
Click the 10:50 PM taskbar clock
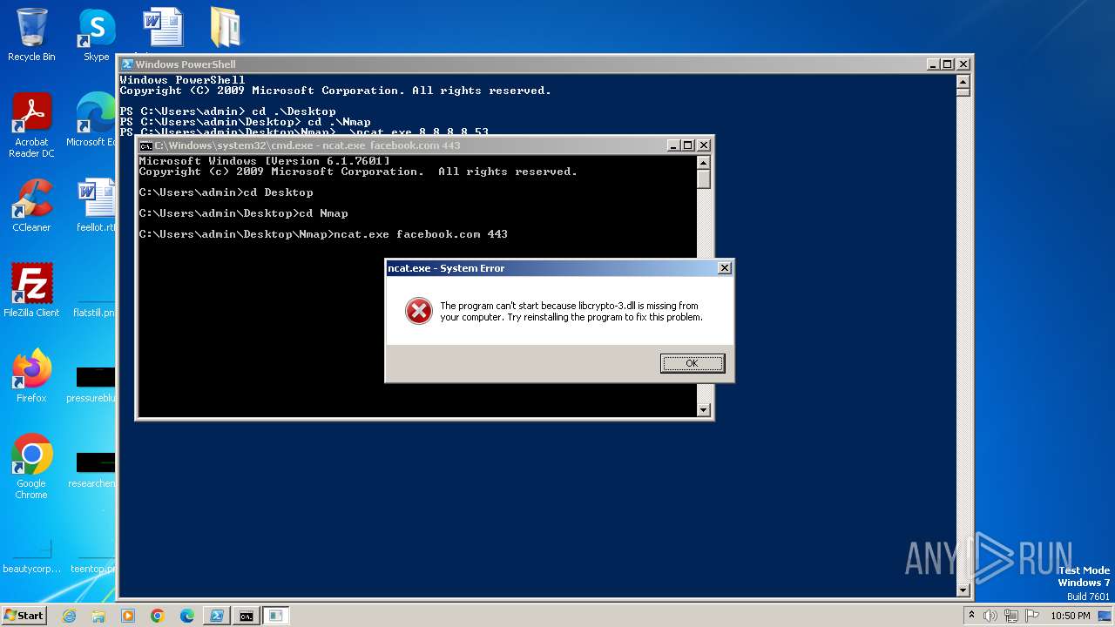tap(1070, 616)
